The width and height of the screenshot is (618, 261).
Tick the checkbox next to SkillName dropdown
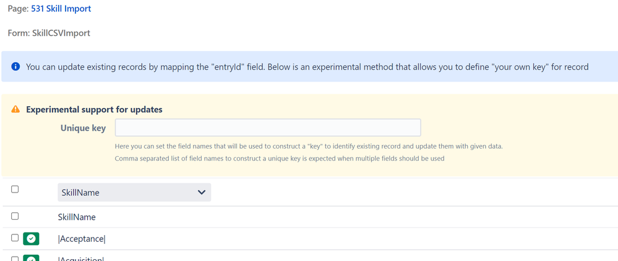pyautogui.click(x=15, y=189)
